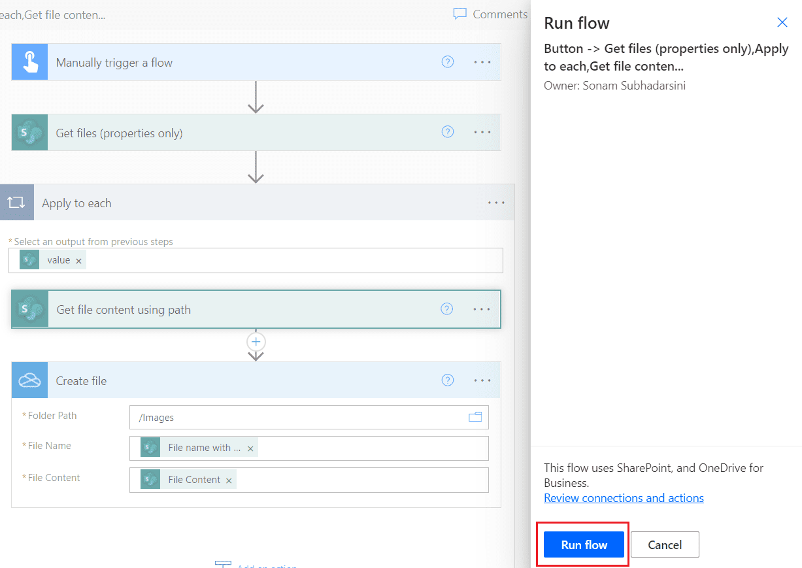Viewport: 802px width, 568px height.
Task: Open ellipsis menu on Apply to each
Action: point(496,203)
